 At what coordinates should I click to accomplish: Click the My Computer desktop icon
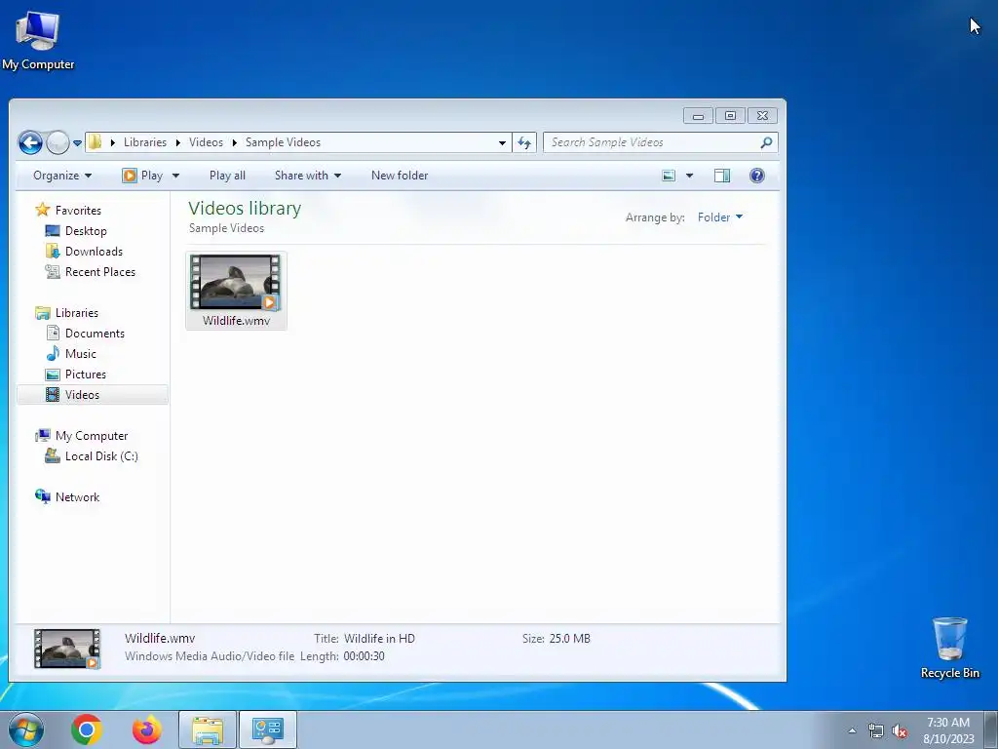(38, 40)
